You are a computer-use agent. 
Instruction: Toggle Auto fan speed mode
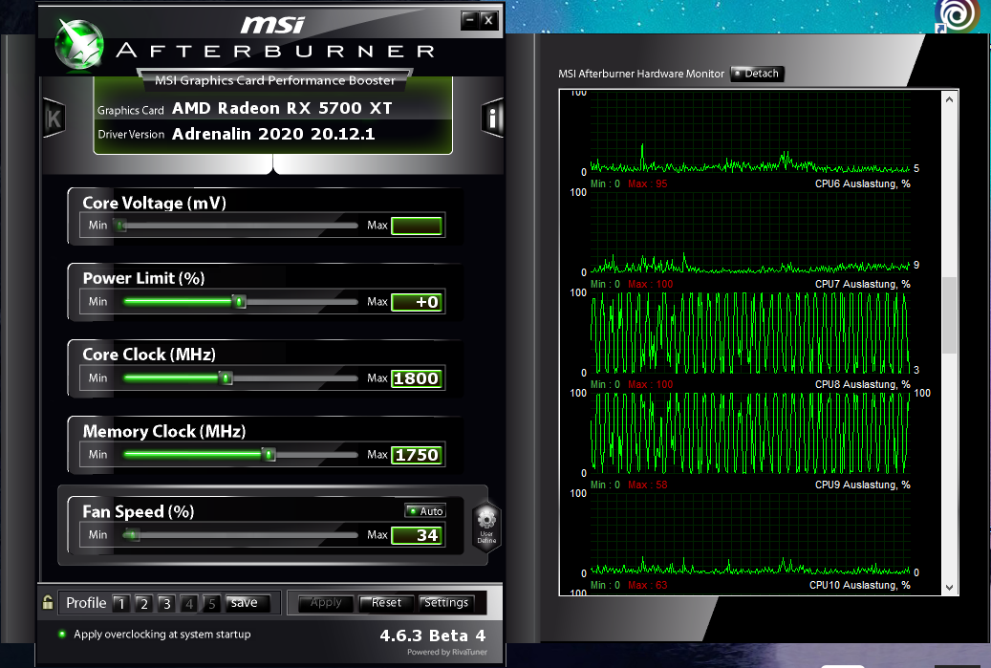click(425, 510)
